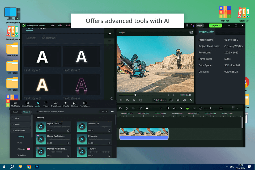This screenshot has width=255, height=170.
Task: Take a snapshot with the camera icon
Action: 178,100
